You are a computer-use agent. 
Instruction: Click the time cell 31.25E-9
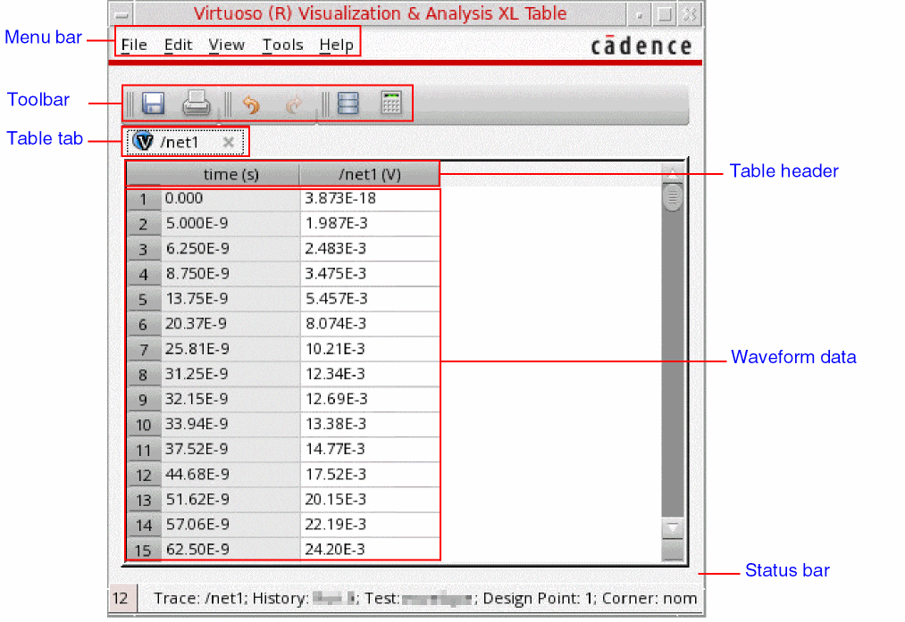click(x=230, y=374)
